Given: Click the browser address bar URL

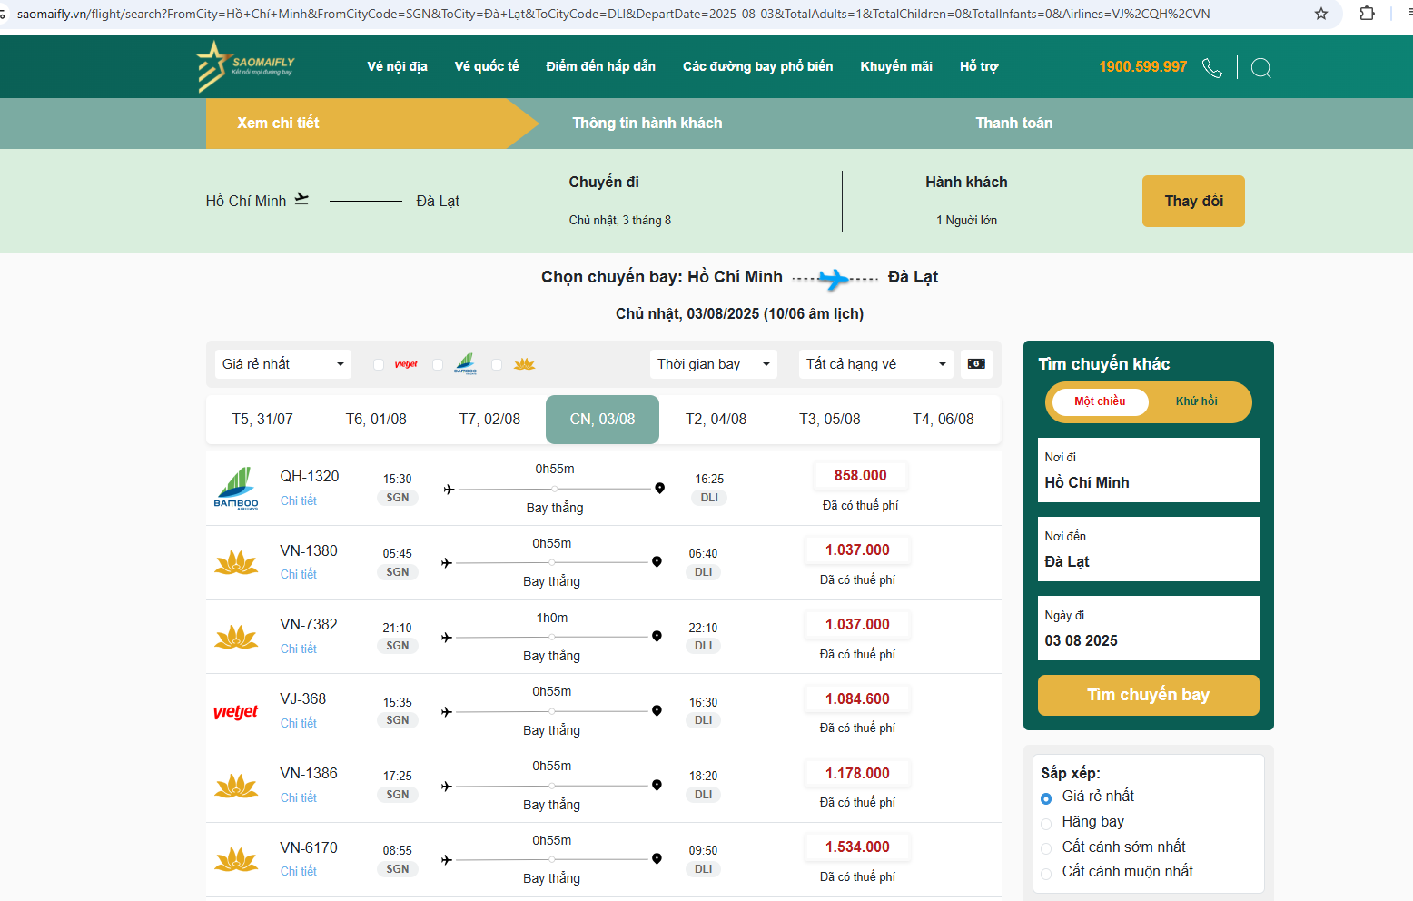Looking at the screenshot, I should coord(613,14).
